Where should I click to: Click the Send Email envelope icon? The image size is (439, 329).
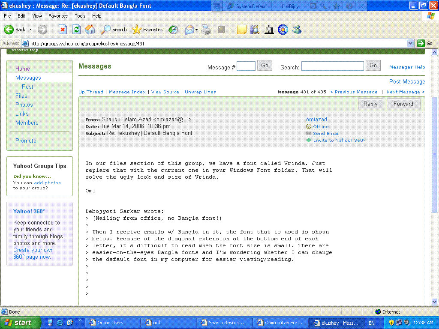309,134
